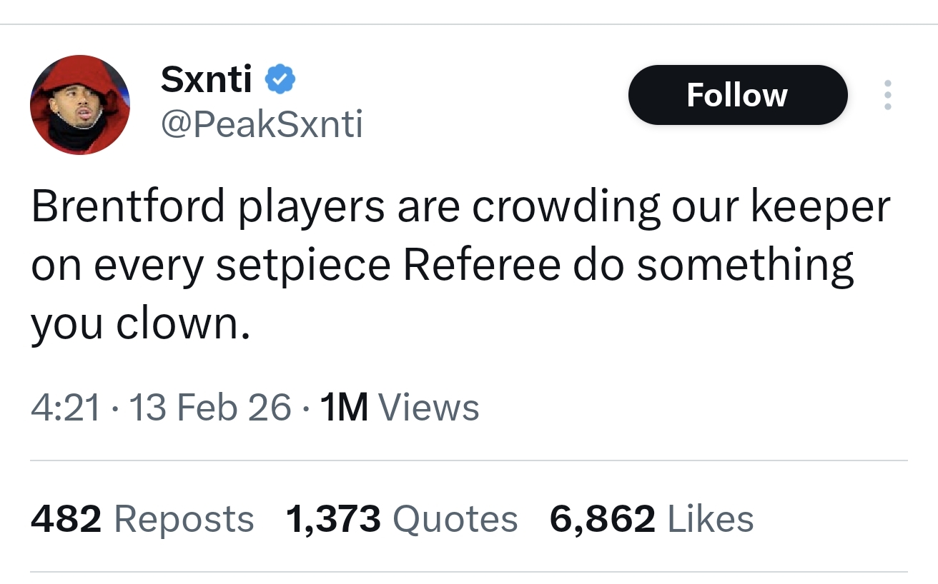Click the 1M view count number
This screenshot has width=938, height=584.
pos(345,408)
